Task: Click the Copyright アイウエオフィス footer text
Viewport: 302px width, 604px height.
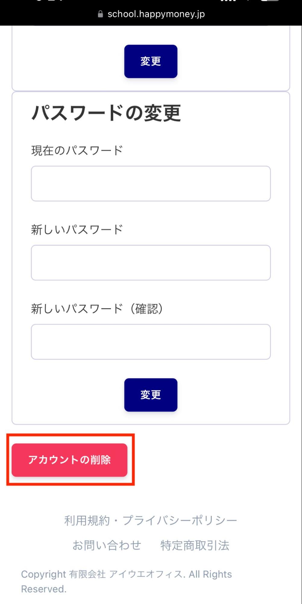Action: point(126,581)
